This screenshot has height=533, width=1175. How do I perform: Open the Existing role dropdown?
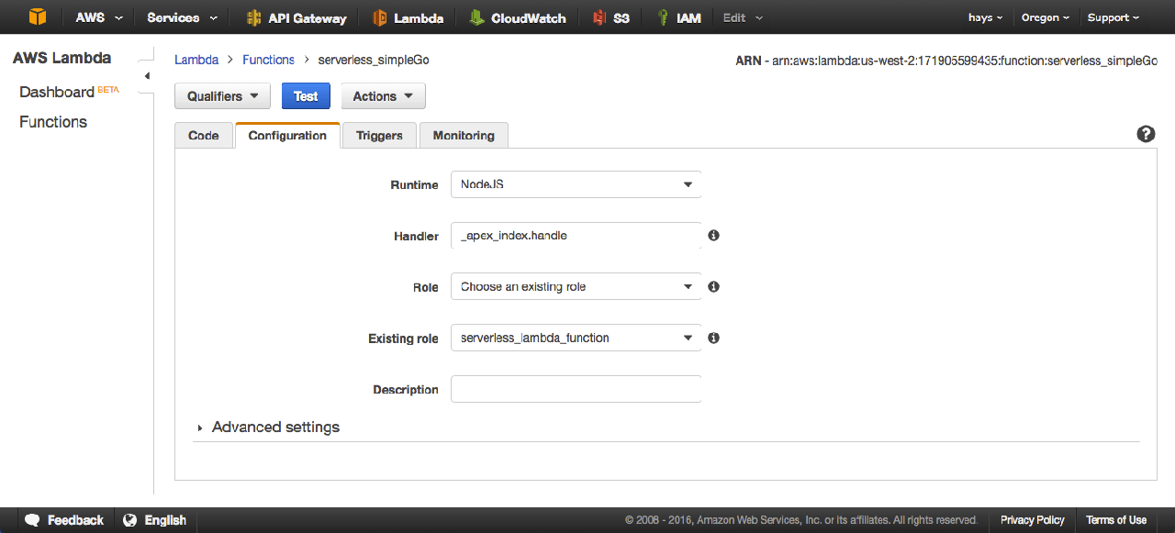coord(576,338)
